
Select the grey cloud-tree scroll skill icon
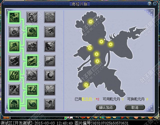50,17
